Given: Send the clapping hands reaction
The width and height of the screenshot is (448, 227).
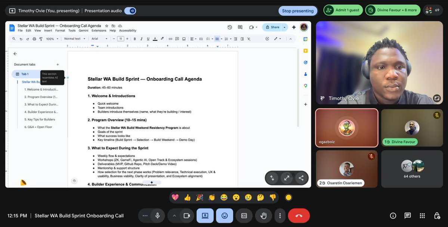Looking at the screenshot, I should click(x=212, y=197).
